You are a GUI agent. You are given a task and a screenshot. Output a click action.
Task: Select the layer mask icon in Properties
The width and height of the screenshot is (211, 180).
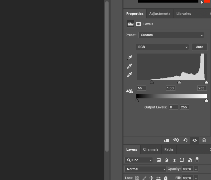[138, 24]
